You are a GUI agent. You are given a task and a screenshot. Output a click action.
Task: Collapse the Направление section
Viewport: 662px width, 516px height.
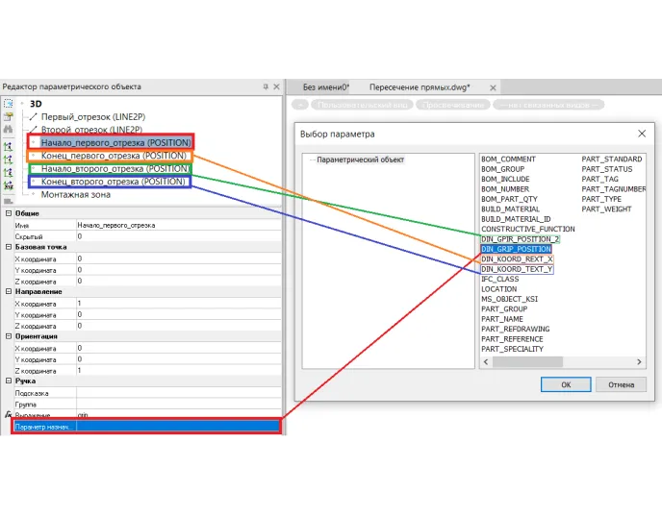pyautogui.click(x=8, y=291)
